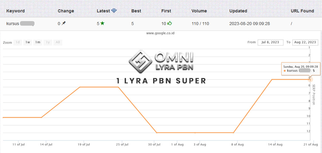Image resolution: width=322 pixels, height=153 pixels.
Task: Click the pin icon in Change column
Action: pos(64,23)
